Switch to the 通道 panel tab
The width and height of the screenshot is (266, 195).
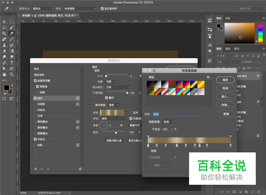pos(228,48)
